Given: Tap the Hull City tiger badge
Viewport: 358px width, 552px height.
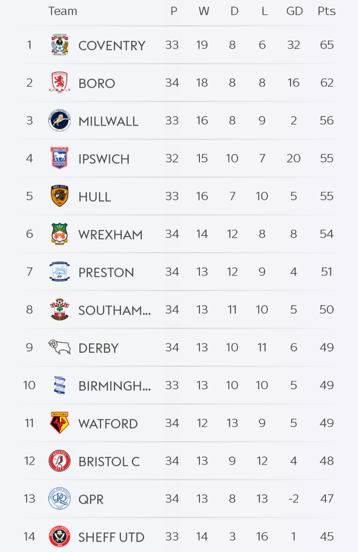Looking at the screenshot, I should tap(60, 196).
